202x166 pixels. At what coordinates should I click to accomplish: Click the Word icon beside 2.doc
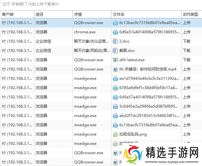115,41
